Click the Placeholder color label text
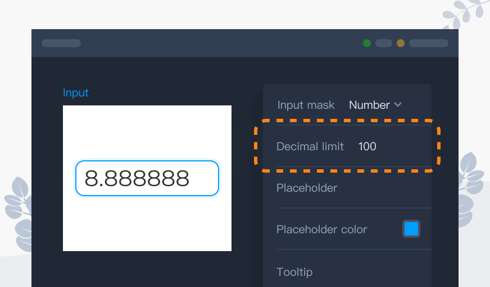 coord(321,229)
